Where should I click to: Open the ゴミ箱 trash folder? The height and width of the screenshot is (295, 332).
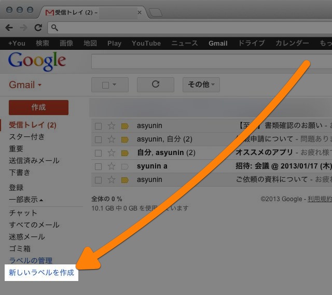coord(20,248)
